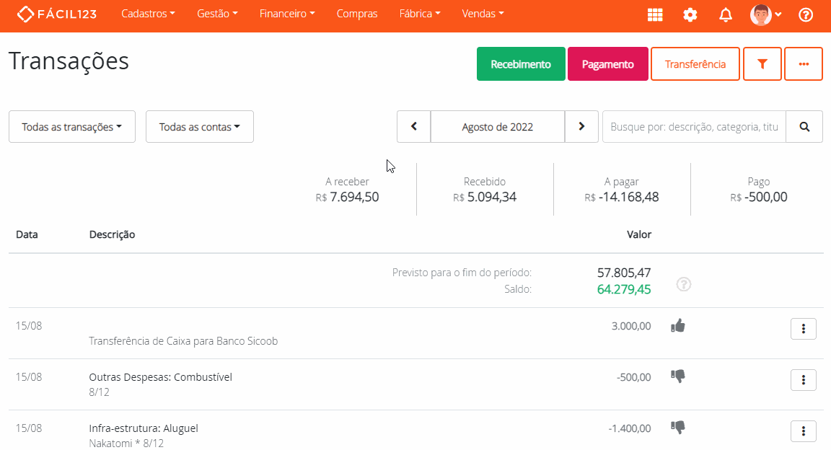Expand the Todas as transações dropdown

pyautogui.click(x=71, y=127)
